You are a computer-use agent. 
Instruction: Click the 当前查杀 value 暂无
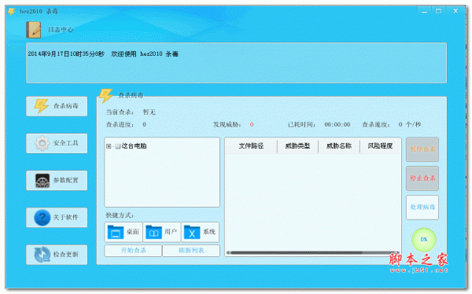(x=149, y=112)
